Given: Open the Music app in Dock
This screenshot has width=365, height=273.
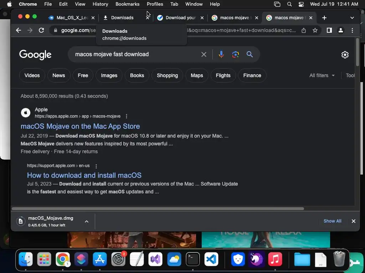Looking at the screenshot, I should tap(275, 259).
